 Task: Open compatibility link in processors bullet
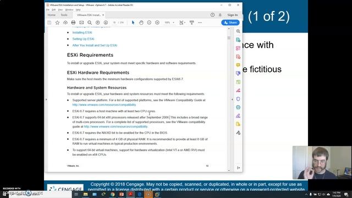(116, 127)
